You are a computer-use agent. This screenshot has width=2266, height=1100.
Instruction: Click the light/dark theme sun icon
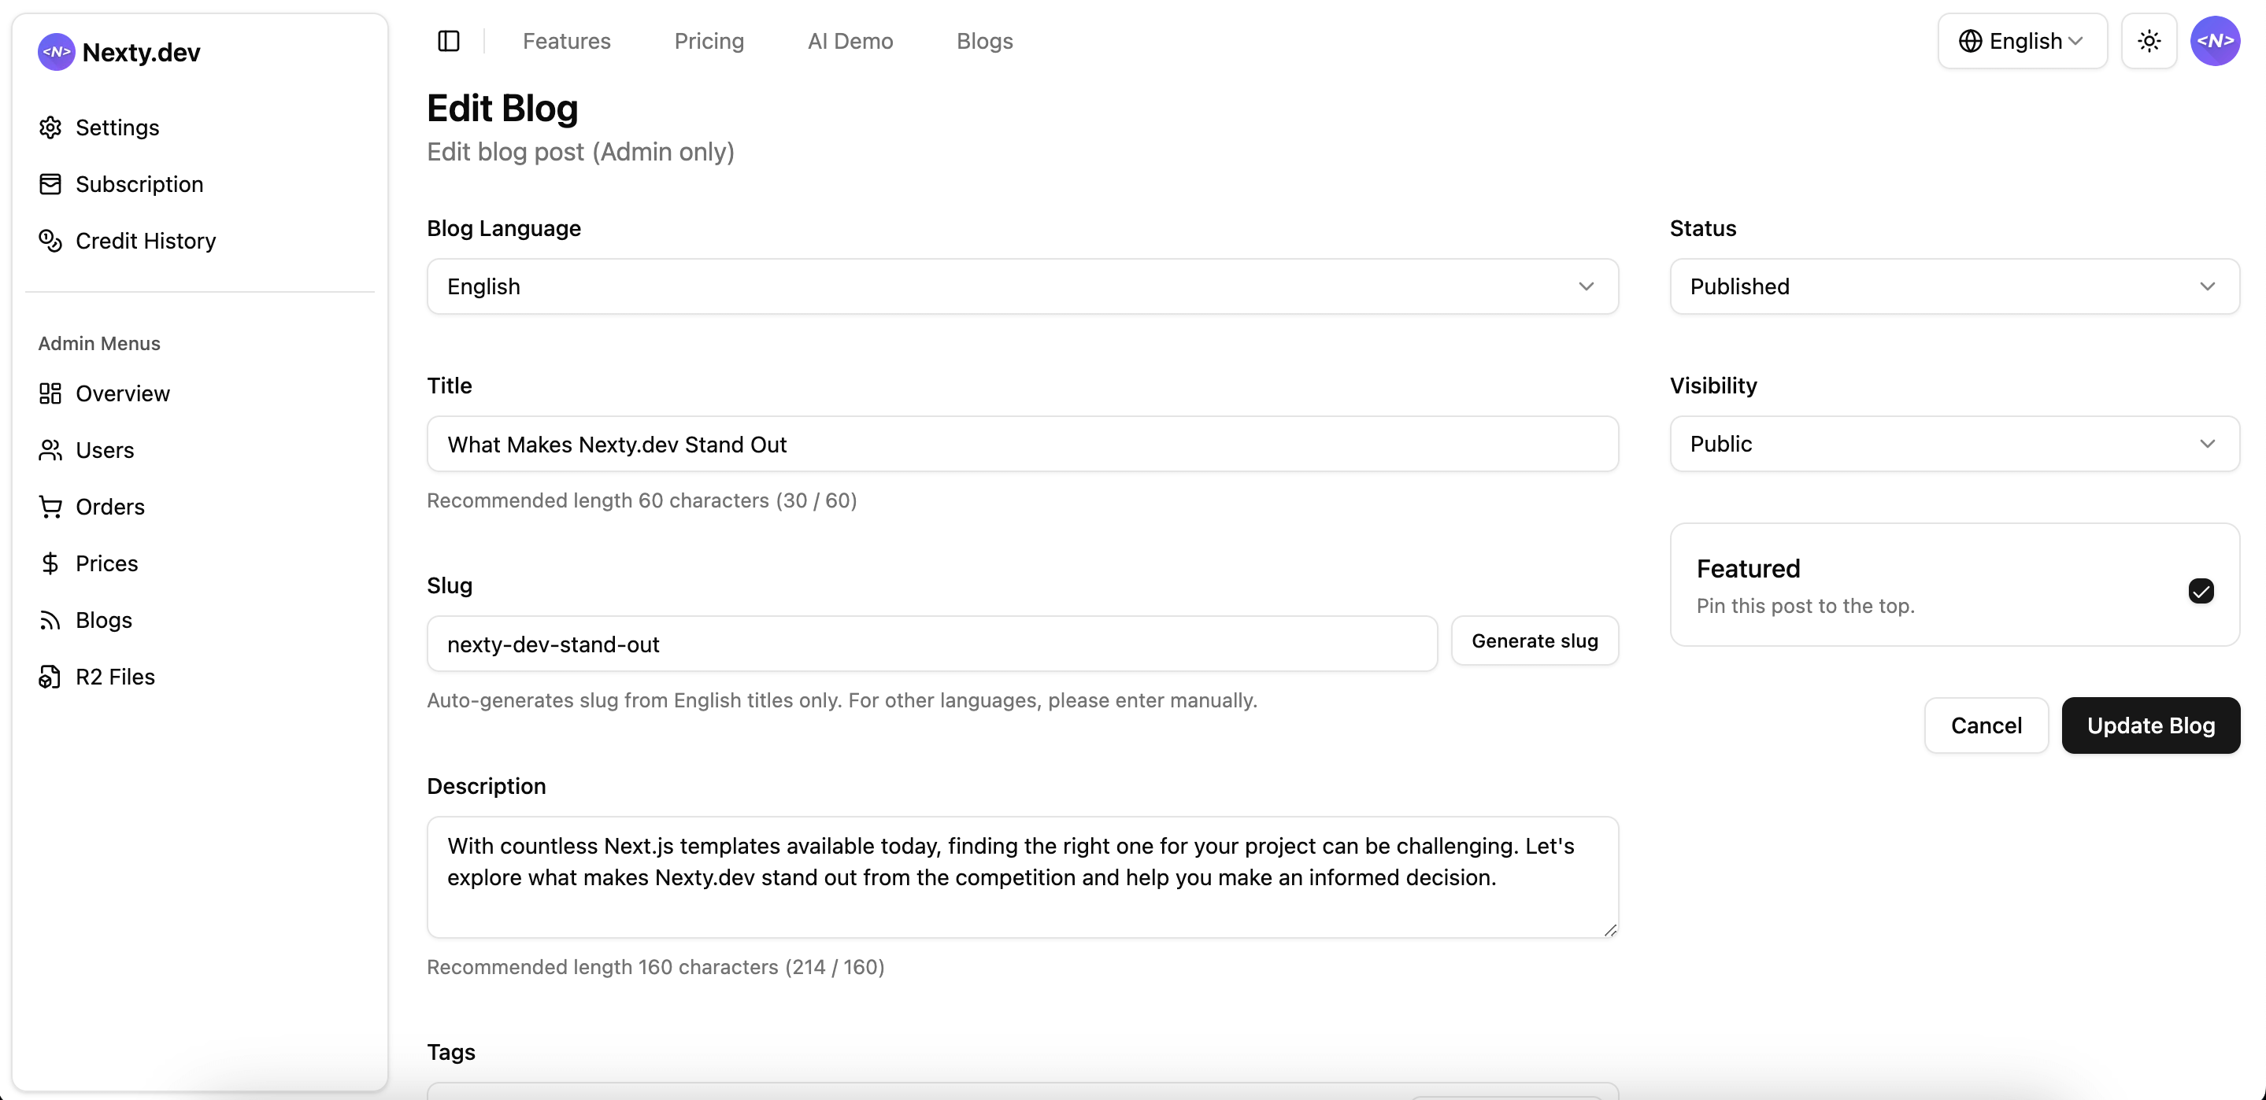[2148, 40]
